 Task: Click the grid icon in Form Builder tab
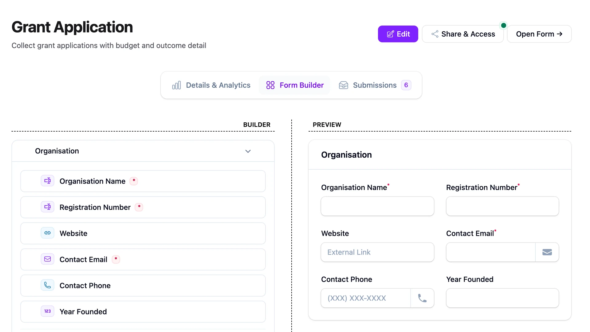point(270,85)
